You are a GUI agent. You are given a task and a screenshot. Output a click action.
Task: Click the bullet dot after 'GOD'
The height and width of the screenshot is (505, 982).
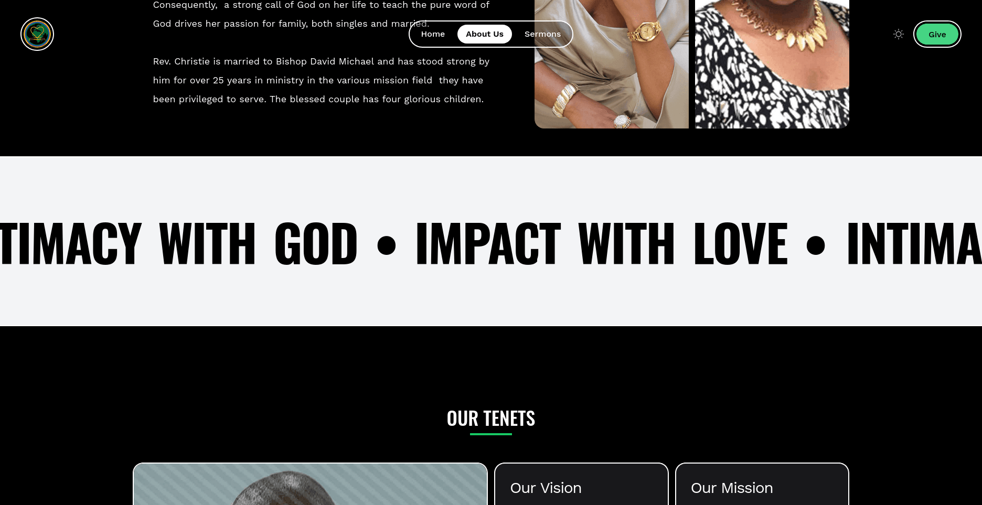tap(387, 245)
